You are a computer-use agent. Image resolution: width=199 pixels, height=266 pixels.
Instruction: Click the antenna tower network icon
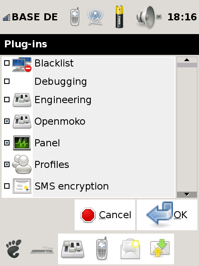pos(95,17)
